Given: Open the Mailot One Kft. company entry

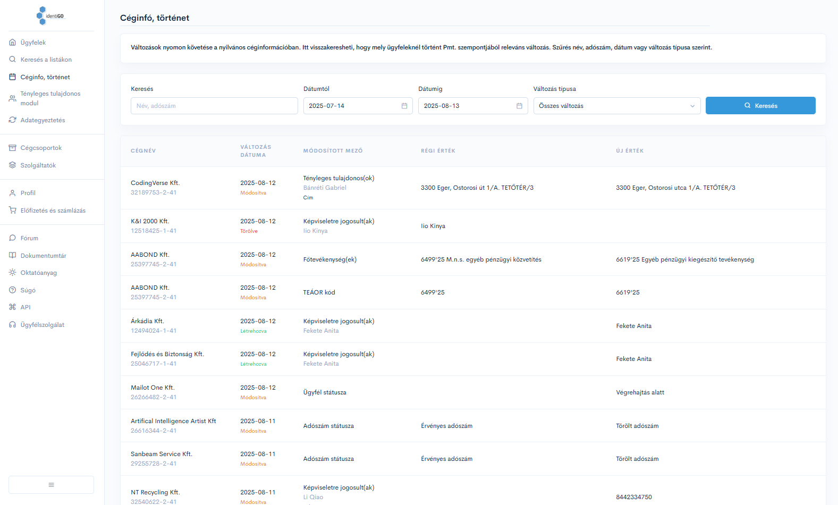Looking at the screenshot, I should 153,388.
